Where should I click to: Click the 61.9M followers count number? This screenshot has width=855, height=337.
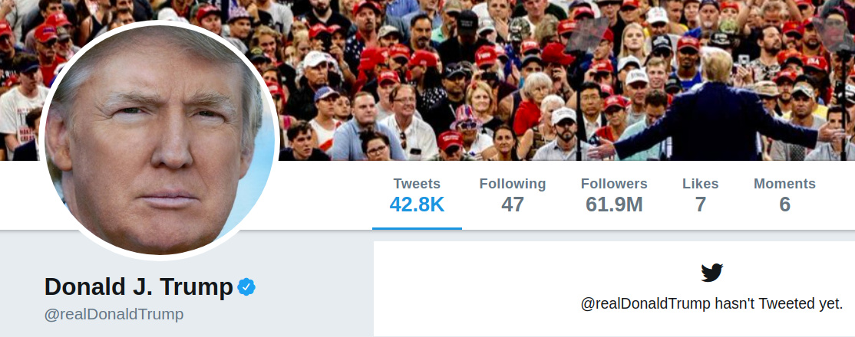coord(614,204)
